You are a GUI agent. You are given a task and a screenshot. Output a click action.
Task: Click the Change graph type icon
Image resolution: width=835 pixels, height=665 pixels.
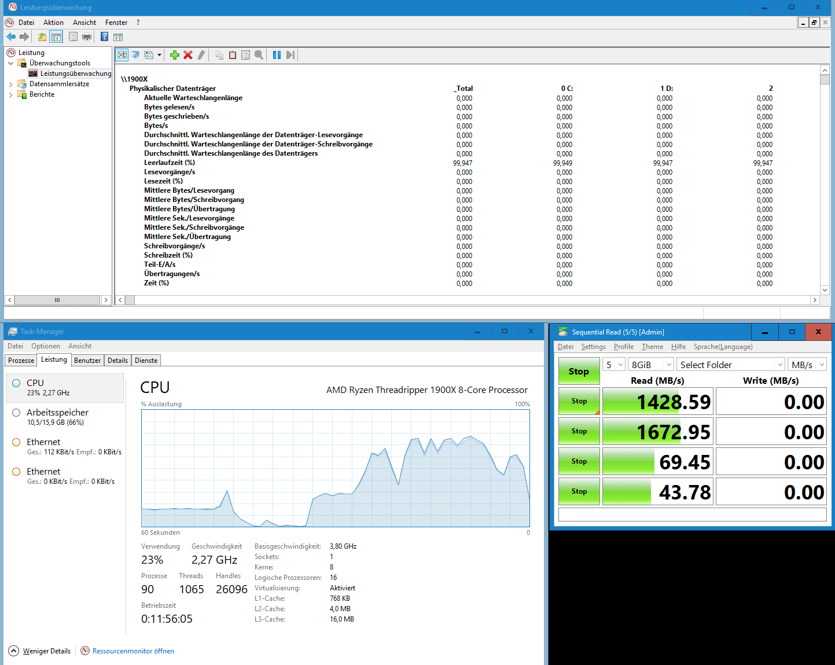[x=149, y=55]
